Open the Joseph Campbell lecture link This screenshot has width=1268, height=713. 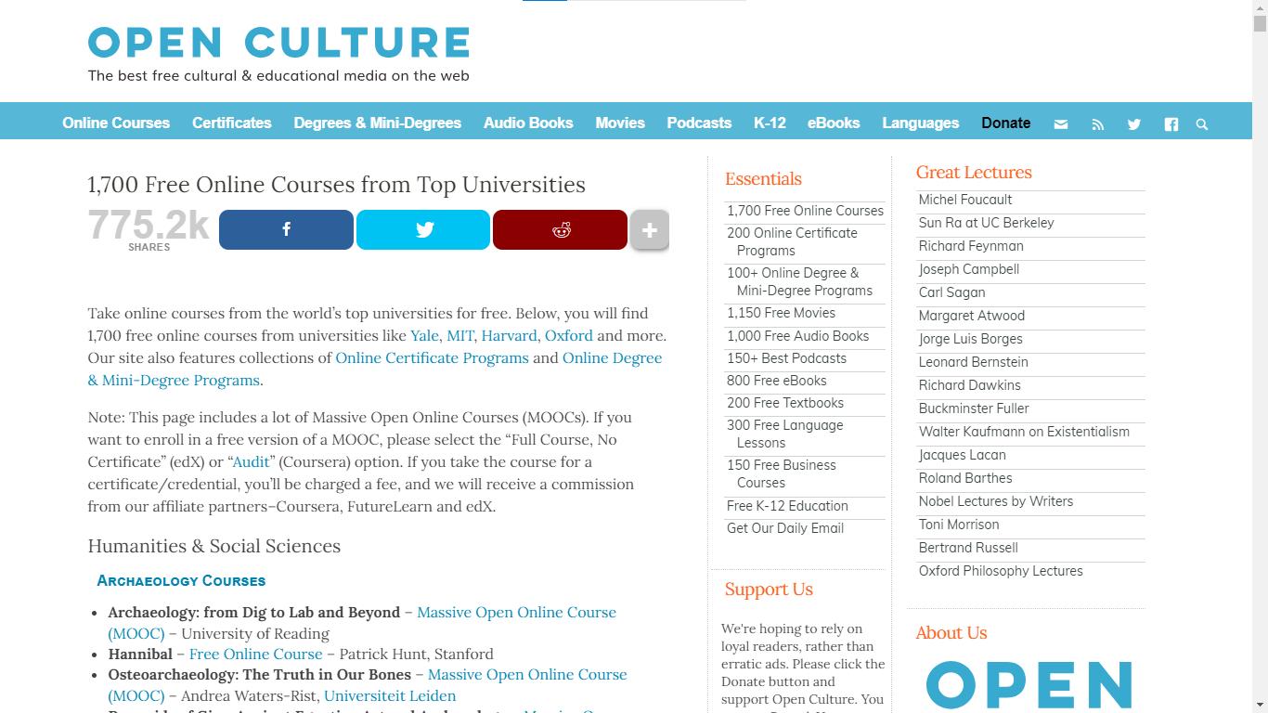pyautogui.click(x=969, y=269)
